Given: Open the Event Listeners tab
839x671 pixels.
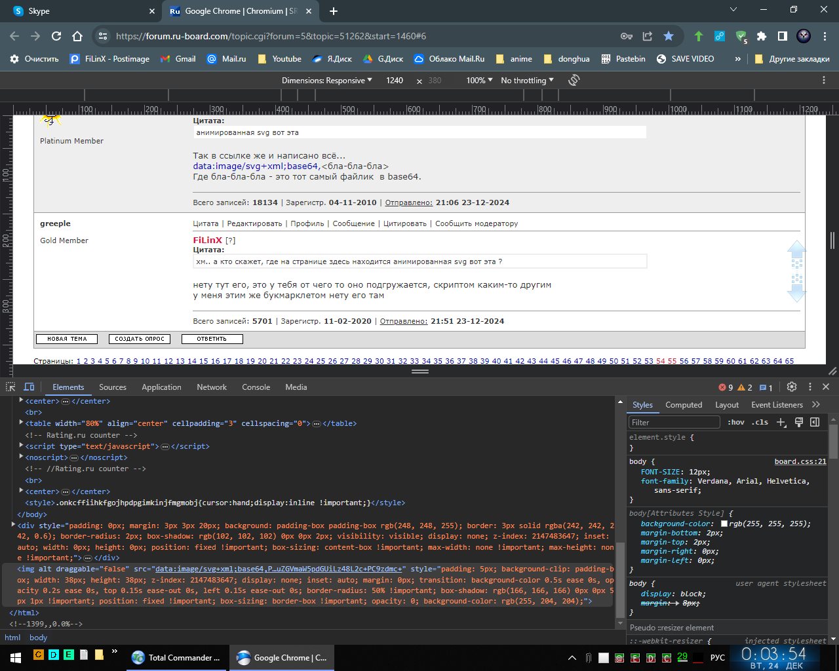Looking at the screenshot, I should [777, 405].
